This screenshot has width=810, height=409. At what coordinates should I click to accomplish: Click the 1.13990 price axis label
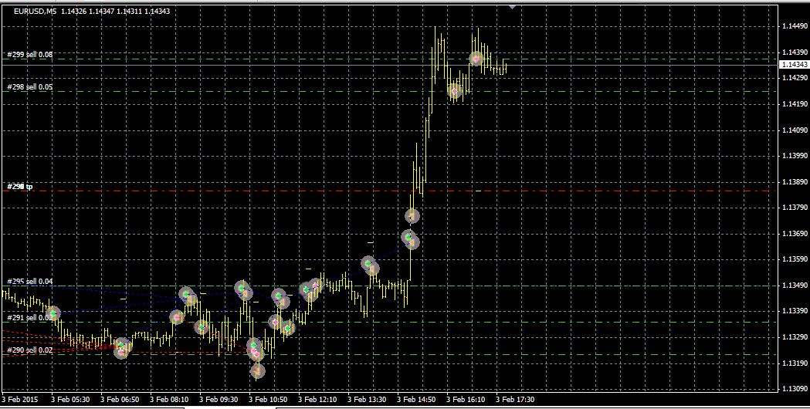795,155
